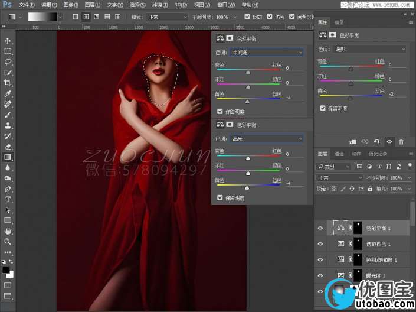Open the 编辑(E) menu
The height and width of the screenshot is (312, 416).
[49, 5]
